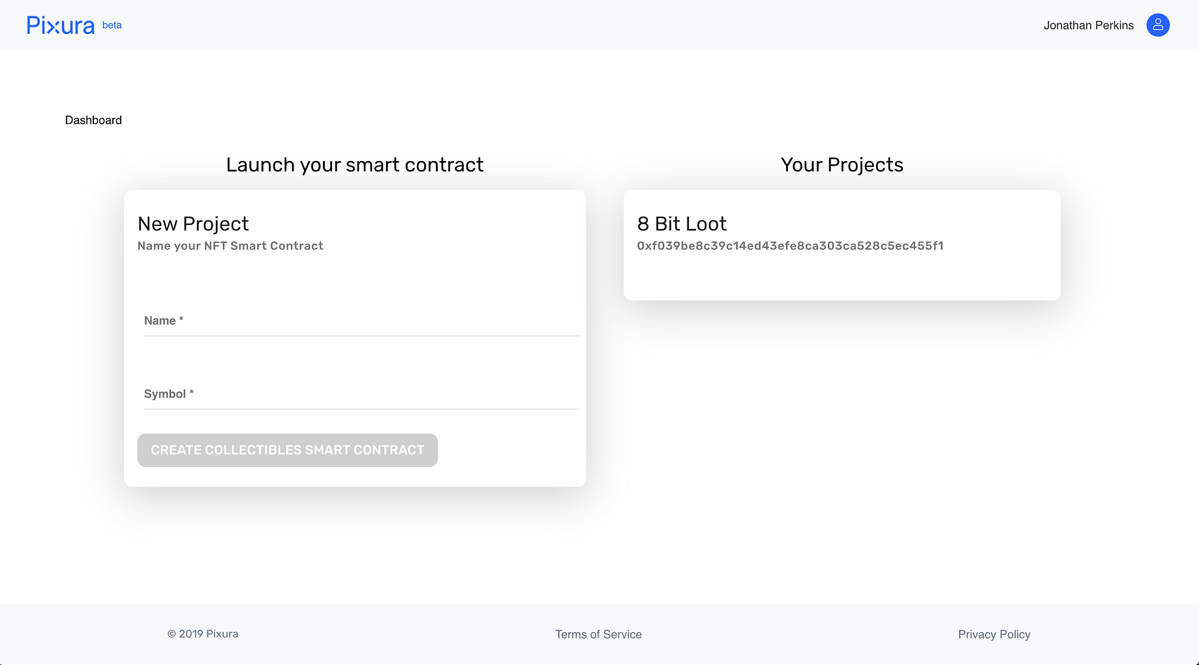The image size is (1199, 665).
Task: Click the beta label beside the logo
Action: point(112,25)
